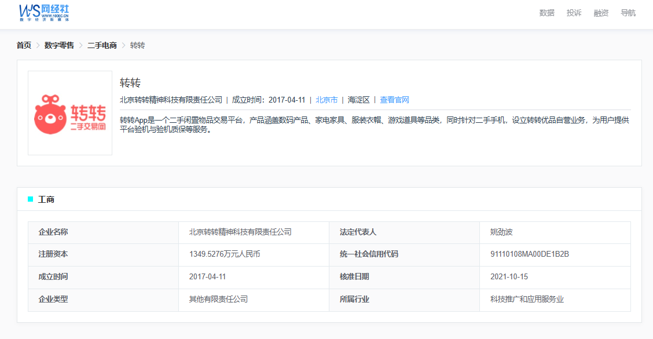The width and height of the screenshot is (653, 339).
Task: Go to 首页 breadcrumb link
Action: [24, 45]
